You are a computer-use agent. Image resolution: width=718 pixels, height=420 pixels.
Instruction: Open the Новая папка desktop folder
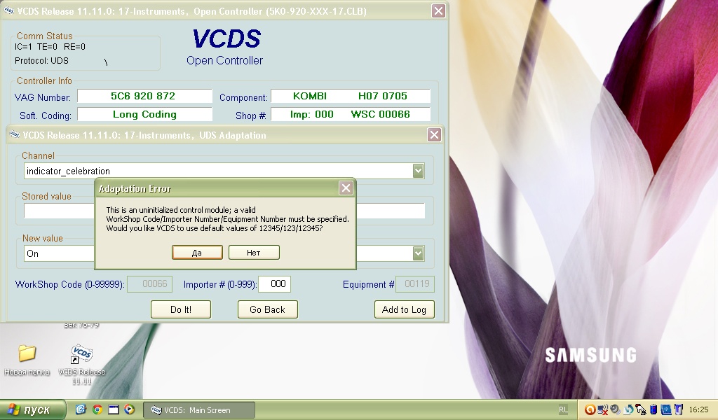(x=27, y=355)
